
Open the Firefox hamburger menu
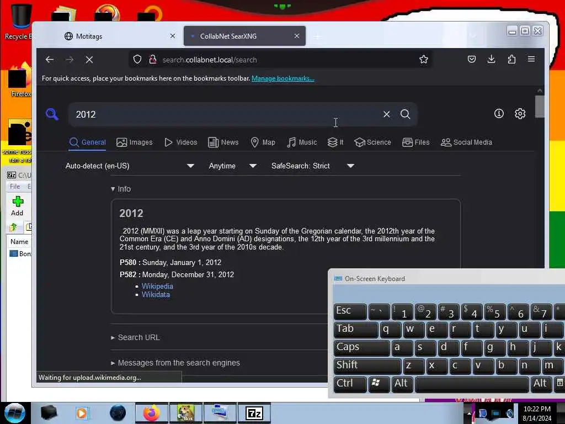(531, 59)
